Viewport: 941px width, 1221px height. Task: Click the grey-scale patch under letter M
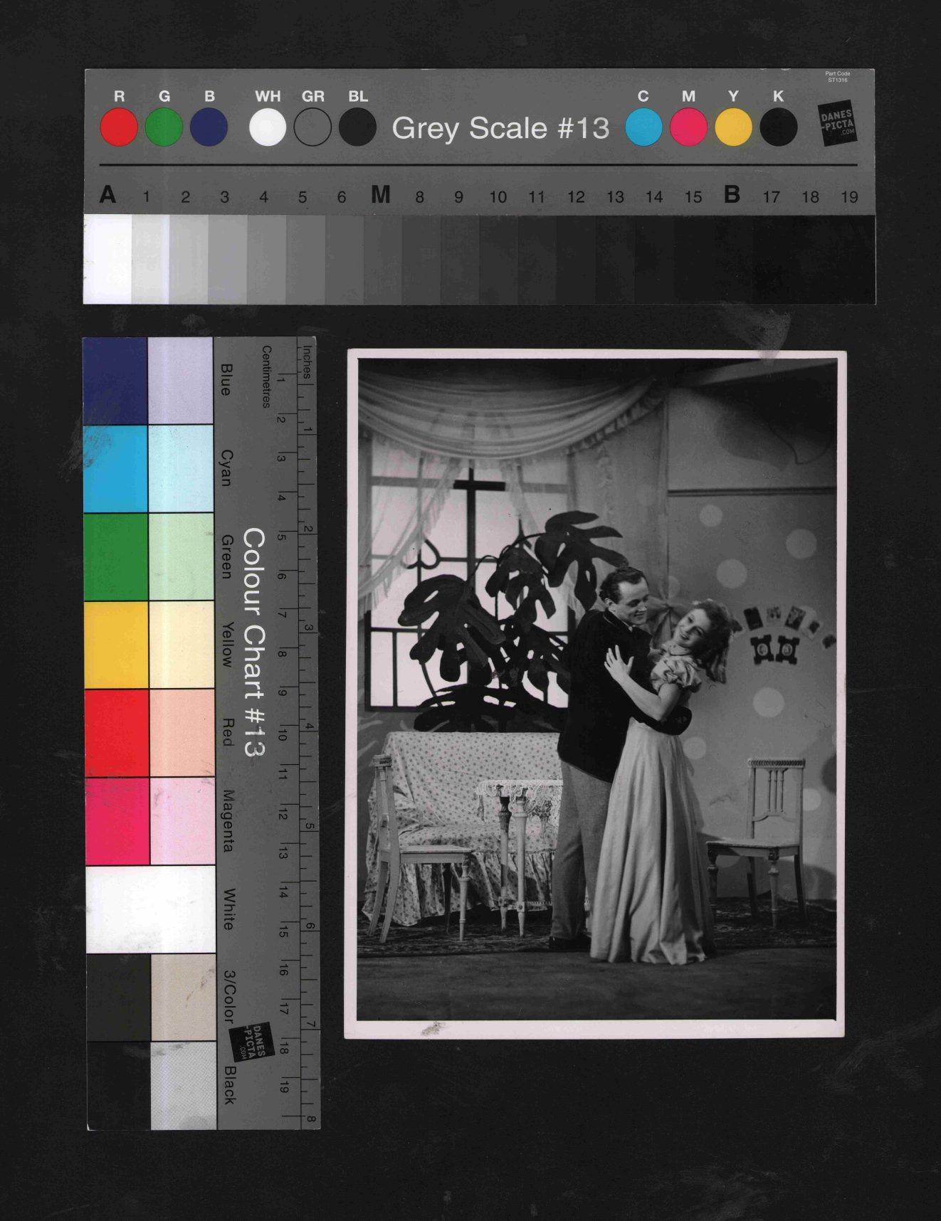(x=382, y=259)
